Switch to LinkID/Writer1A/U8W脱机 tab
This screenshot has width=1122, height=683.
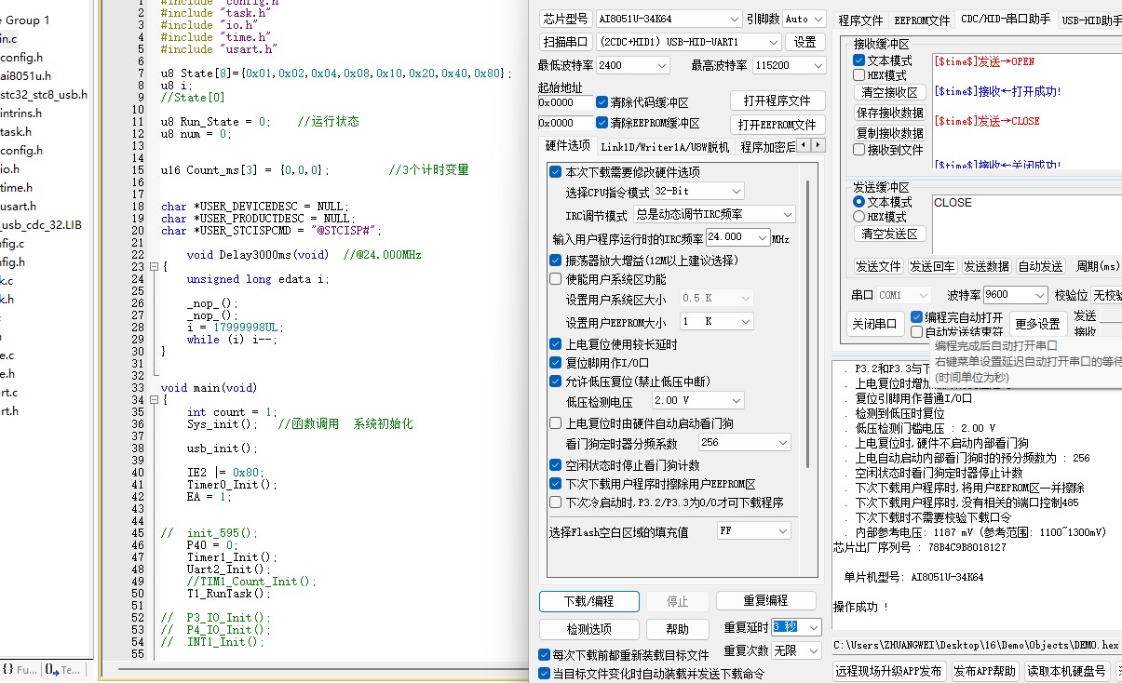[x=665, y=147]
